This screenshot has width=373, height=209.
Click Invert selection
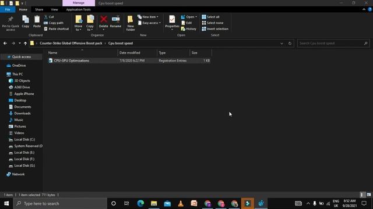click(215, 29)
